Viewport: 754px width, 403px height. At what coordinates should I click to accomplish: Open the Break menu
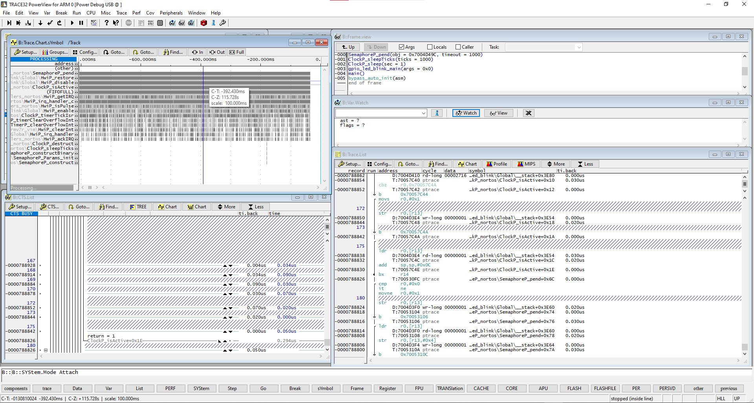(61, 13)
